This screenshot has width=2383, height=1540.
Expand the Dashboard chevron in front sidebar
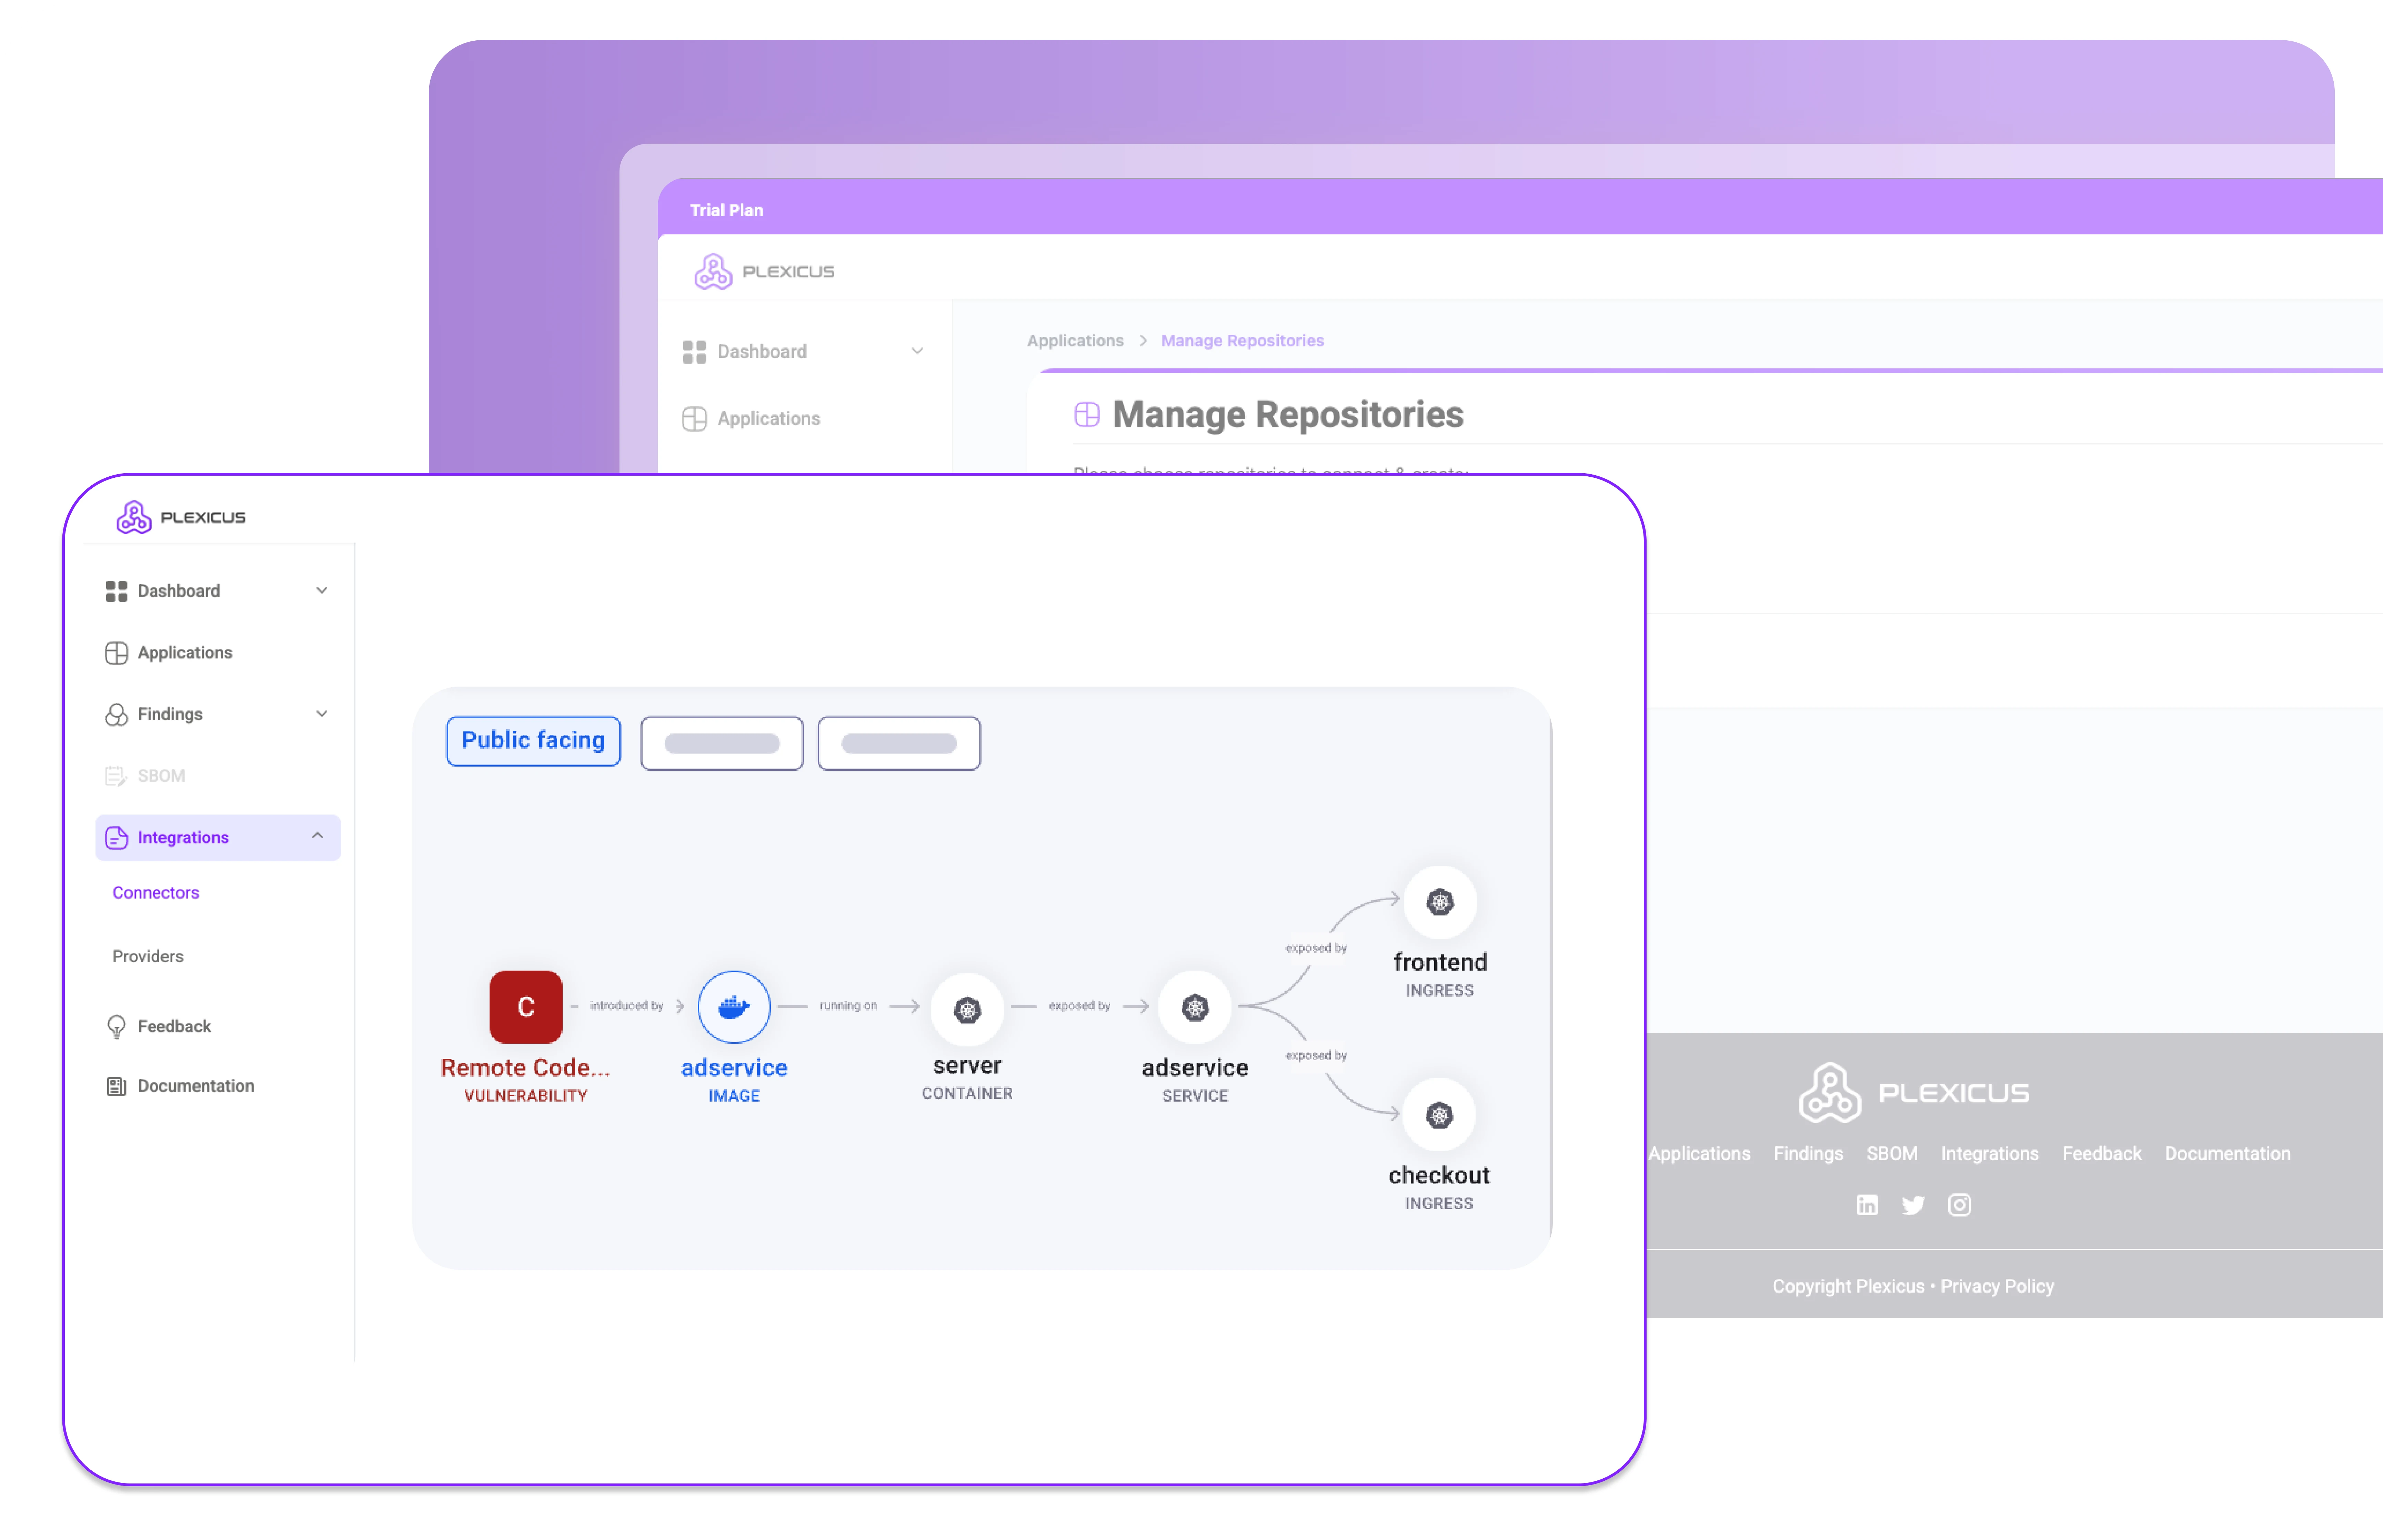321,591
